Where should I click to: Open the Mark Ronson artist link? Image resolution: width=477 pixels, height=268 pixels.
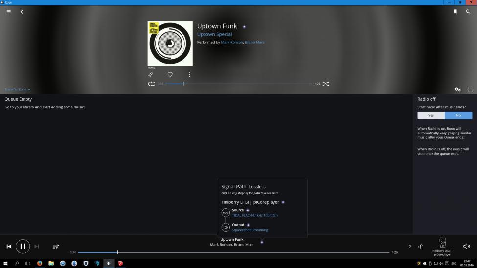click(x=232, y=42)
